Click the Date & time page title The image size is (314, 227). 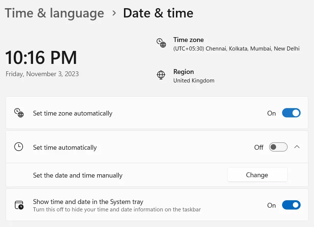(158, 13)
